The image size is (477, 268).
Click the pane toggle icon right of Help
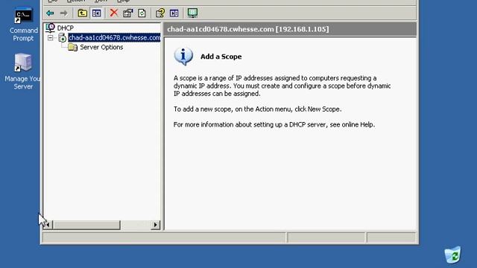pyautogui.click(x=174, y=13)
